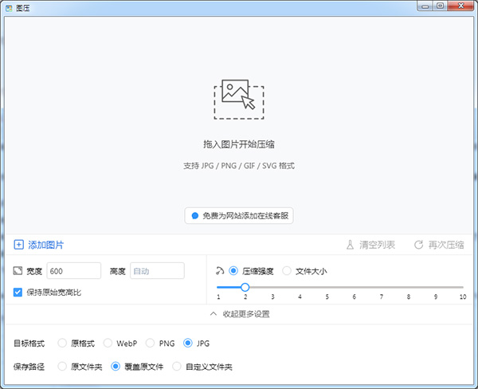Click the blue dot on customer service banner
Screen dimensions: 478x389
[x=194, y=216]
